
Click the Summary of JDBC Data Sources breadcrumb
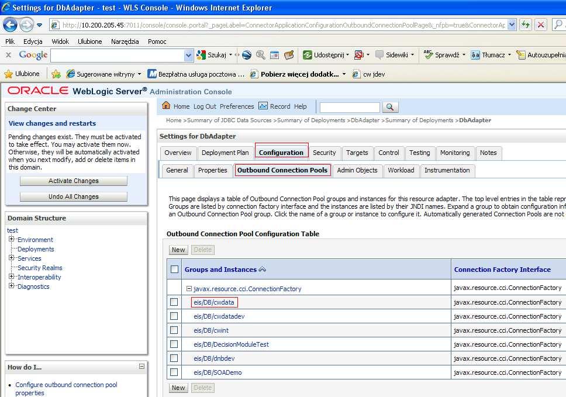pyautogui.click(x=229, y=120)
